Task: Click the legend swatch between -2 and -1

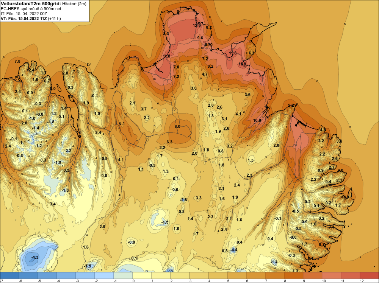Action: [104, 275]
